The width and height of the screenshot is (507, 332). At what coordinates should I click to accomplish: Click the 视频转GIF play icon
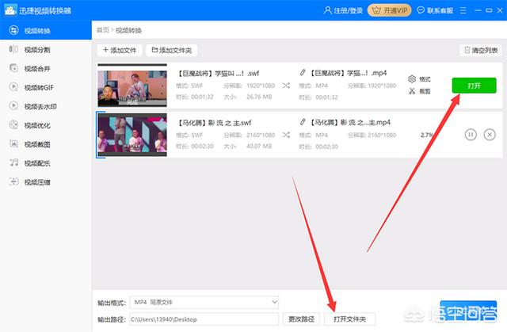coord(13,87)
